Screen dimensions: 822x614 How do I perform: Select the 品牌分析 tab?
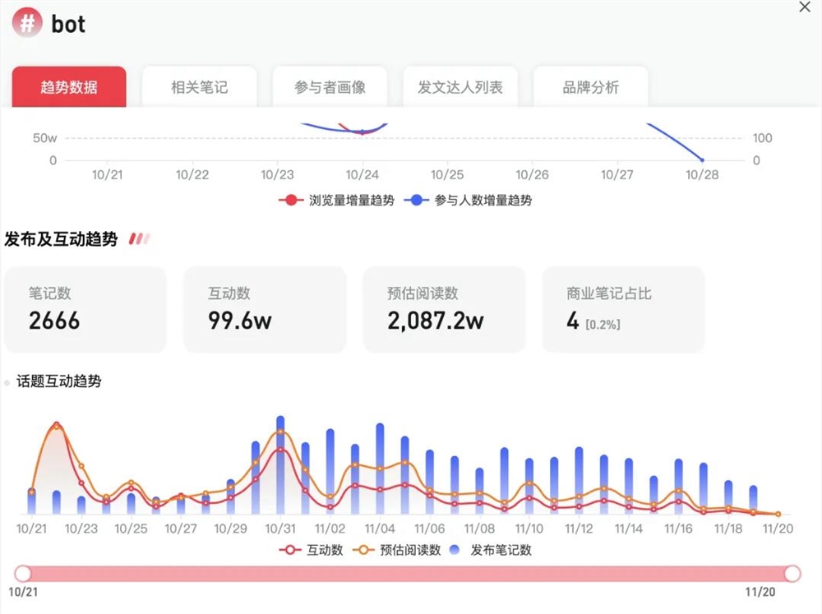[589, 85]
